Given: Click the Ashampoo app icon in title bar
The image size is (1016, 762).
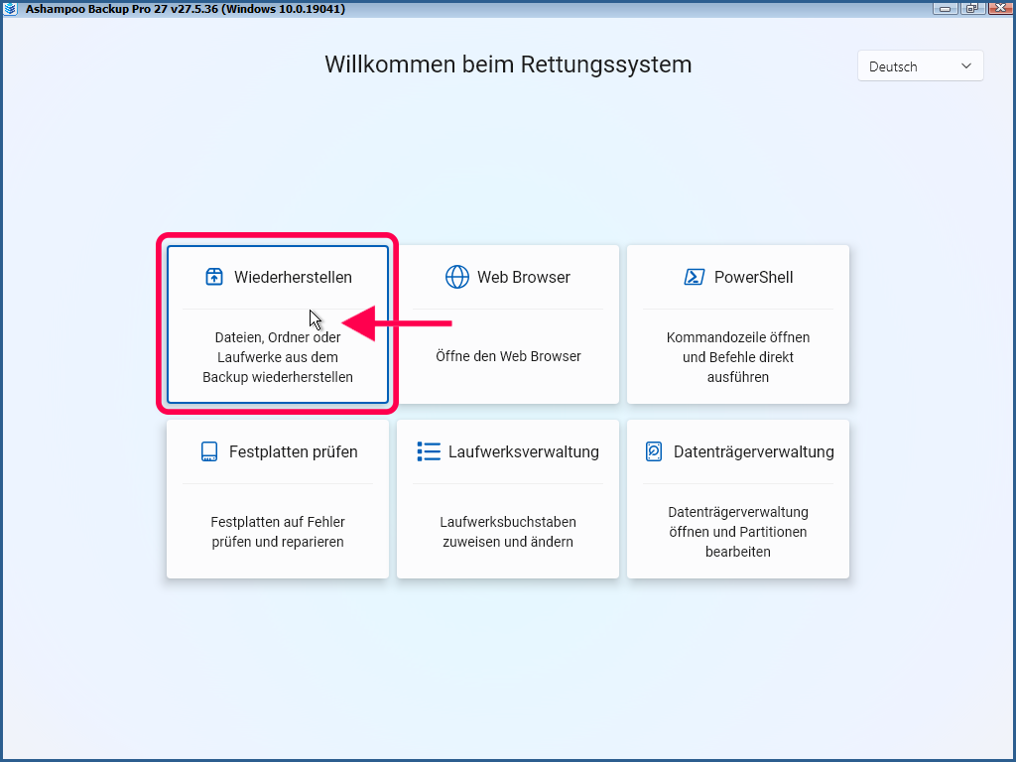Looking at the screenshot, I should (x=10, y=9).
